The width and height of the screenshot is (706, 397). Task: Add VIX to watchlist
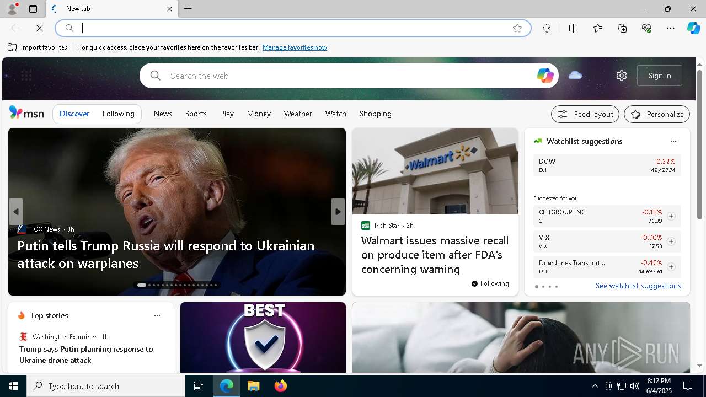point(671,242)
